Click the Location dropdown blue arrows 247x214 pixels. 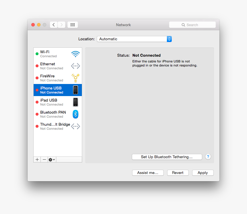[169, 39]
